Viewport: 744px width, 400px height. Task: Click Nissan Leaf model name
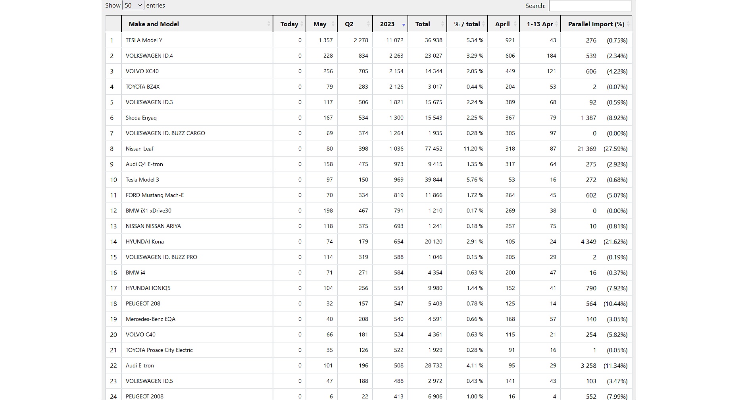click(140, 149)
